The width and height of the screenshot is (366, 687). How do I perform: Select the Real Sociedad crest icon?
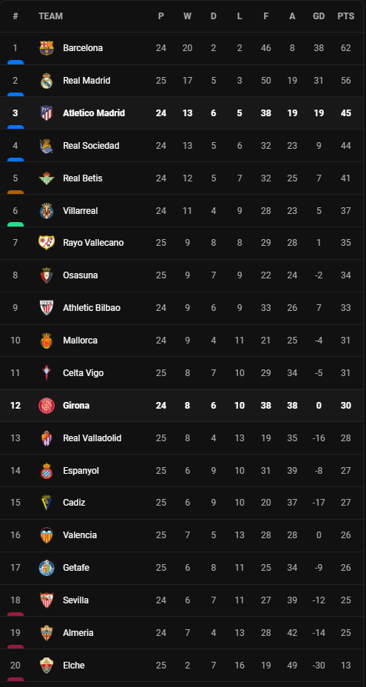click(x=47, y=145)
